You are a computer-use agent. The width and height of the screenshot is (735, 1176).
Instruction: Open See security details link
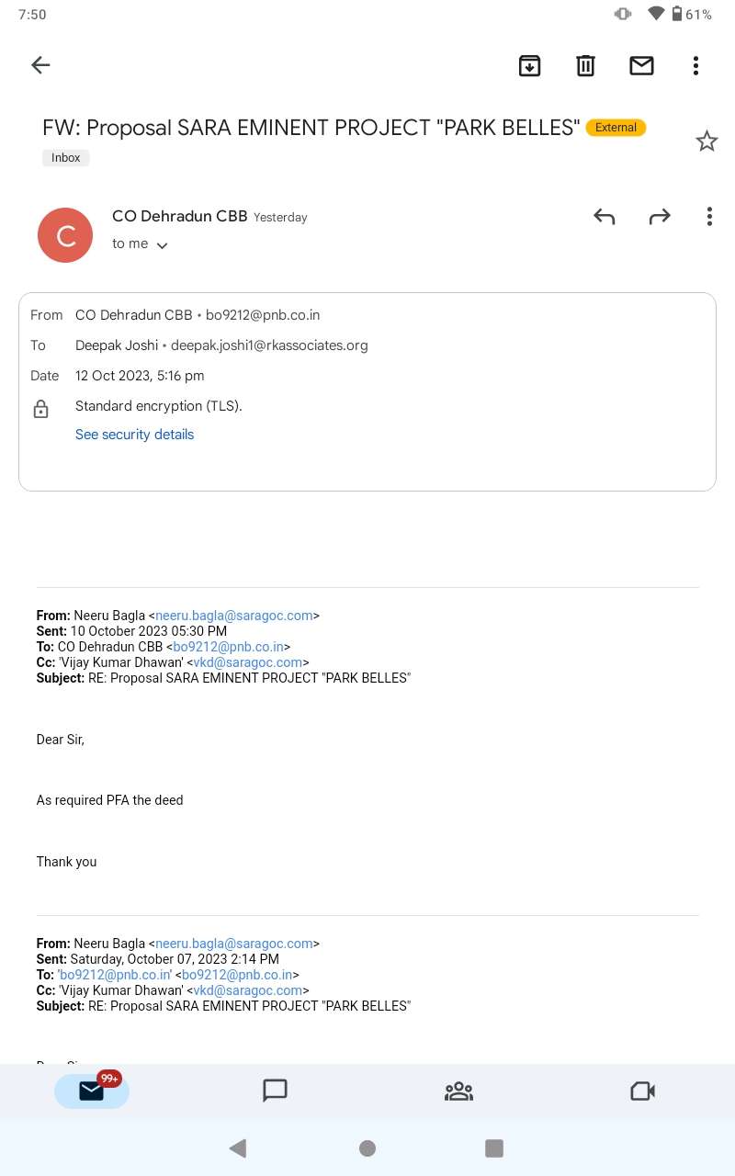click(134, 435)
